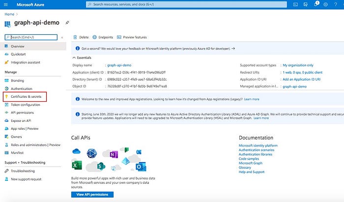Click the Preview features icon
The width and height of the screenshot is (344, 202).
(119, 37)
